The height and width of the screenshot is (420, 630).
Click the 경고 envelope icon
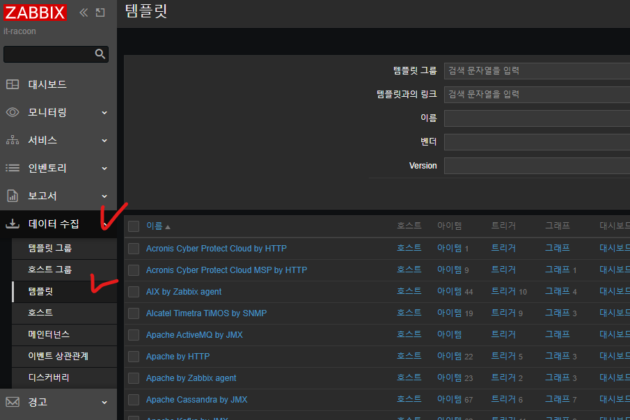pos(13,402)
